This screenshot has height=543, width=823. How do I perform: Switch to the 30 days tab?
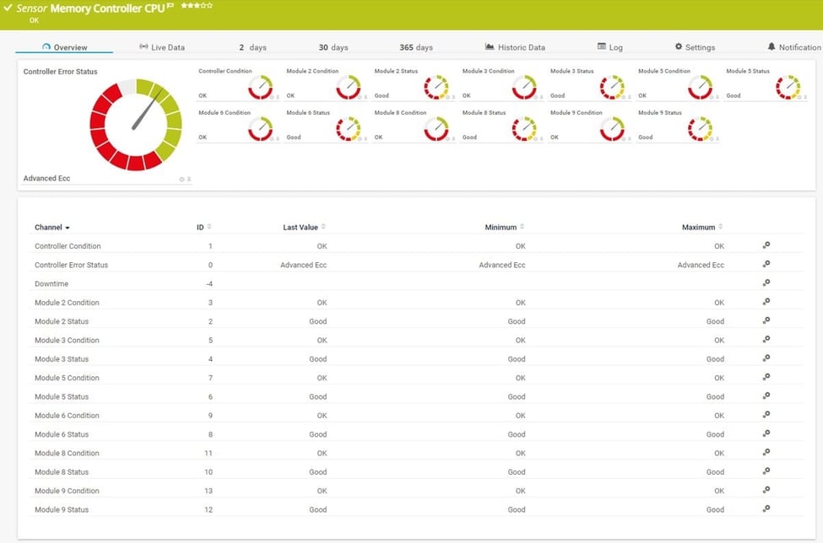click(332, 47)
